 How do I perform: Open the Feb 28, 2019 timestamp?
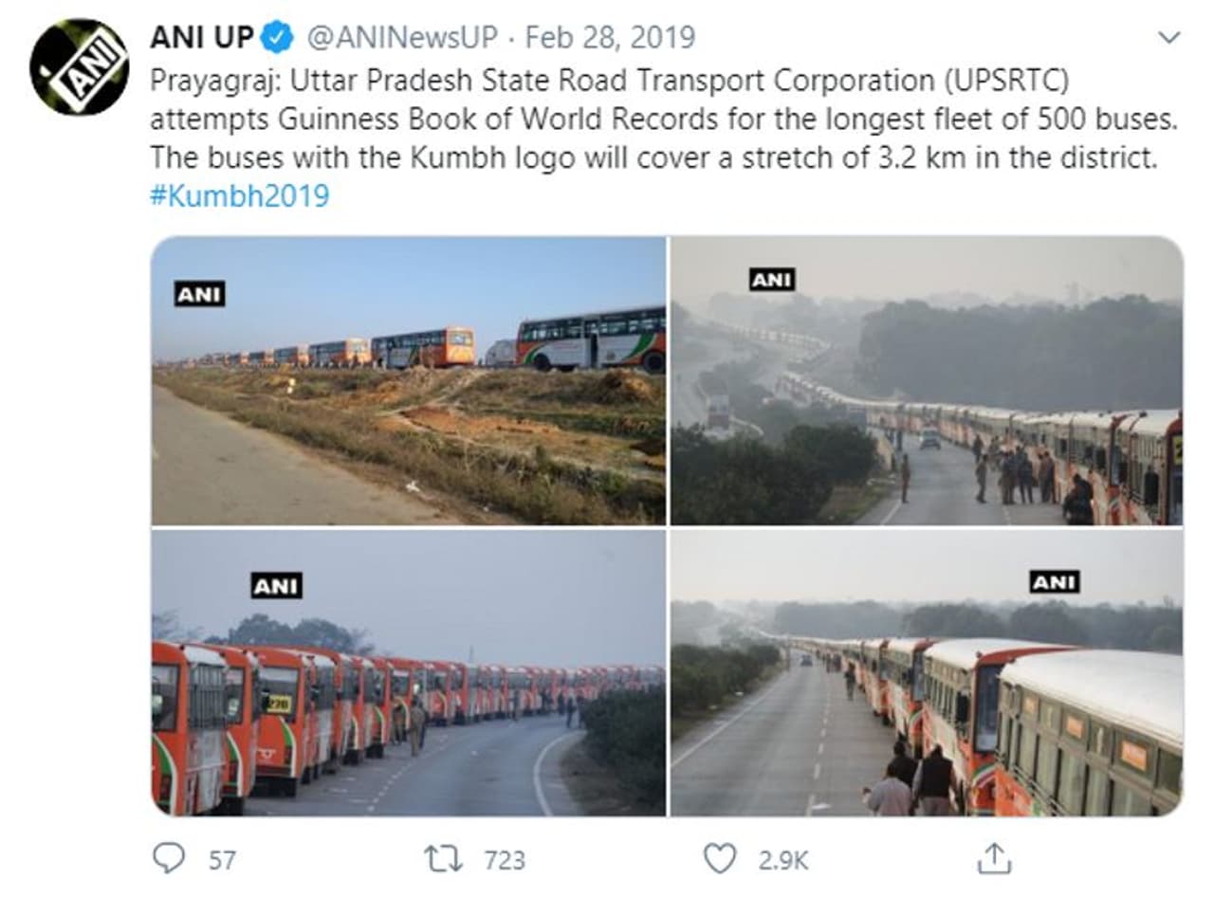(610, 38)
